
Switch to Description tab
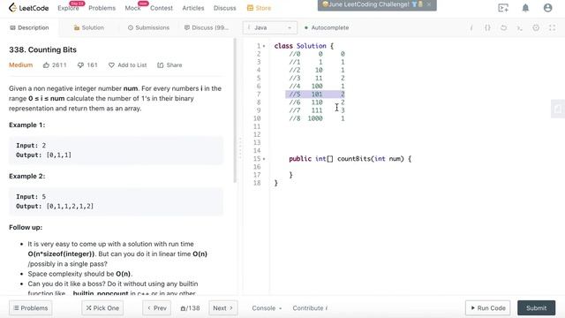[x=29, y=27]
